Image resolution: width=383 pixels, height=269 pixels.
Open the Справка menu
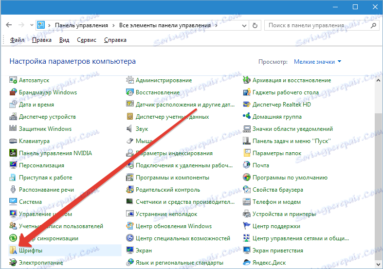coord(115,40)
